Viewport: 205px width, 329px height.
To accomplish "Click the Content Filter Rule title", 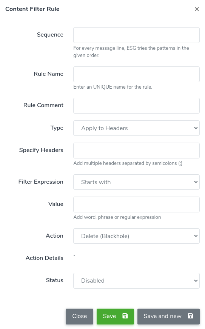I will [x=32, y=9].
